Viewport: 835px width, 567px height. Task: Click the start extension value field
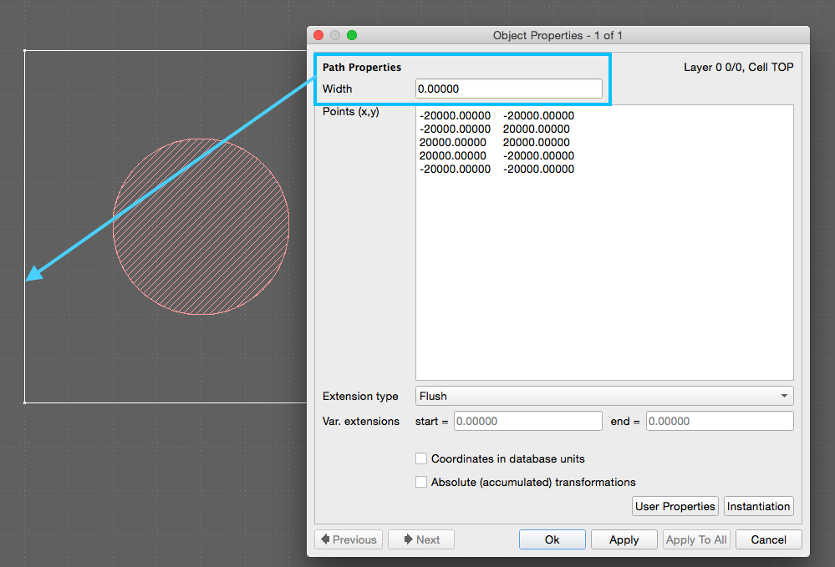point(527,421)
